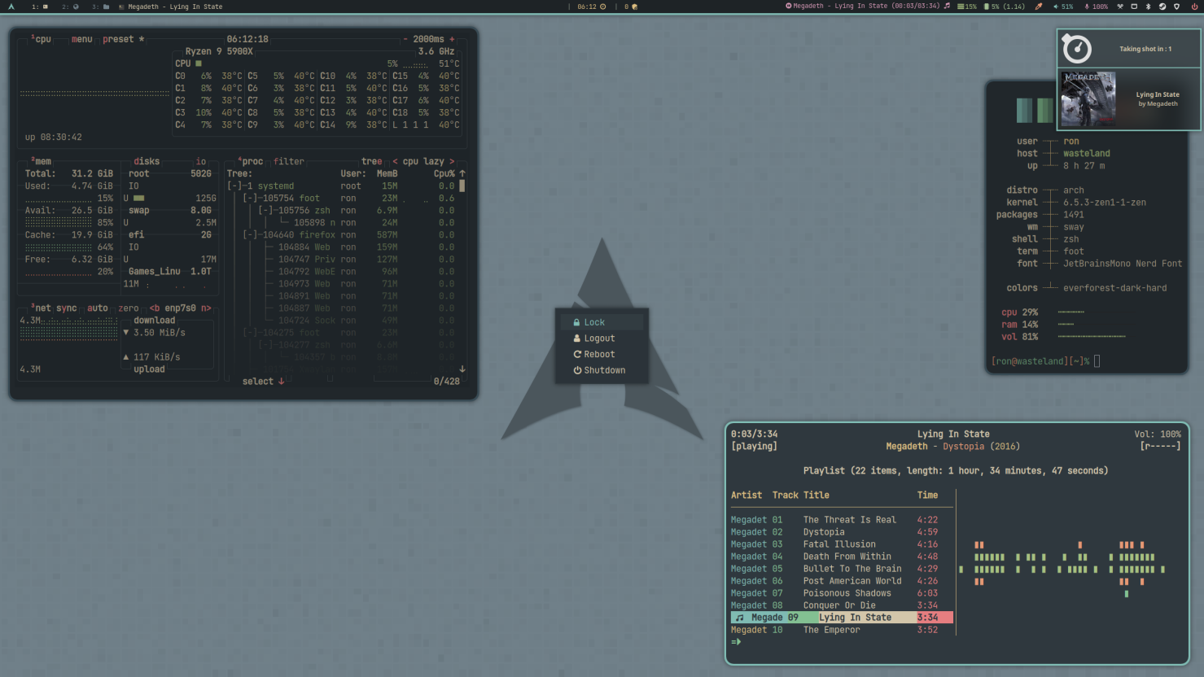The height and width of the screenshot is (677, 1204).
Task: Click the CPU 5% (1.14) indicator
Action: (x=1005, y=7)
